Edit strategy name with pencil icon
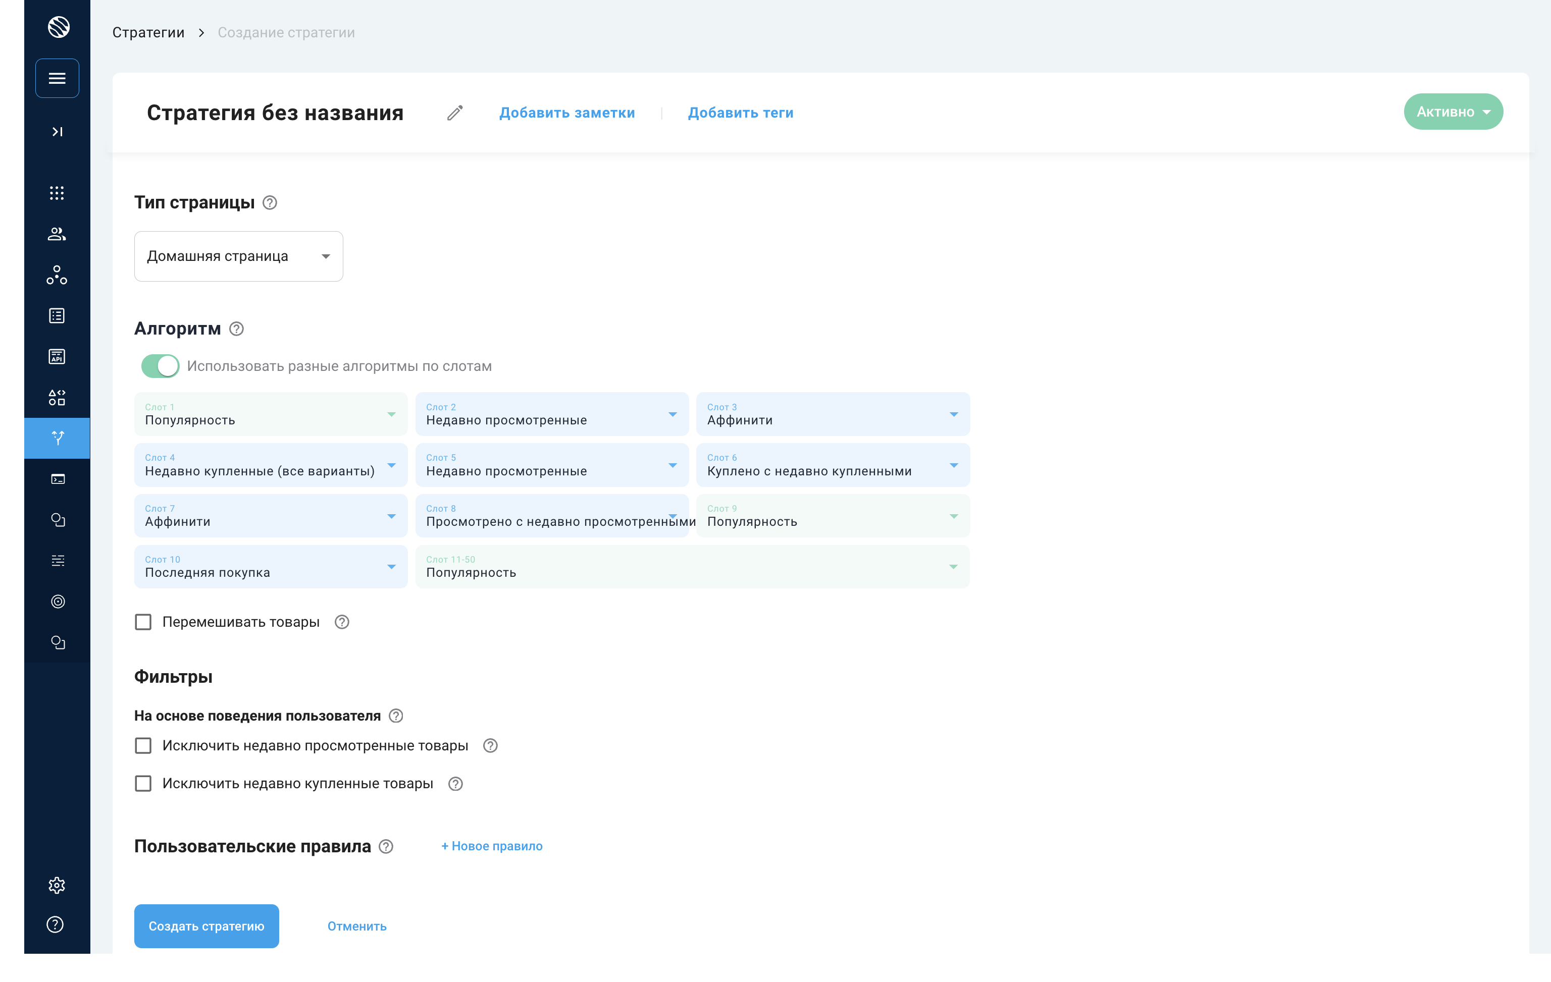Viewport: 1551px width, 982px height. click(x=455, y=113)
